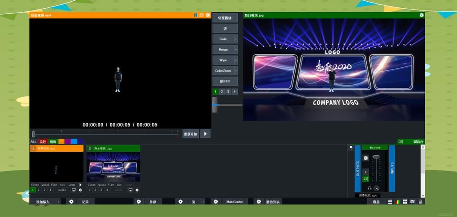Open playlist settings gear beside 播放列表
Image resolution: width=457 pixels, height=217 pixels.
(x=259, y=201)
